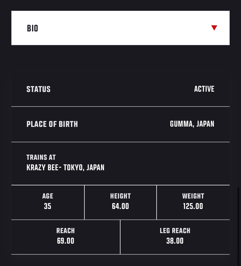The height and width of the screenshot is (266, 241).
Task: Click the TRAINS AT label
Action: [x=41, y=157]
